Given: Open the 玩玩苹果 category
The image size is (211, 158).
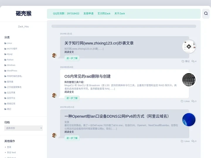Looking at the screenshot, I should coord(11,92).
